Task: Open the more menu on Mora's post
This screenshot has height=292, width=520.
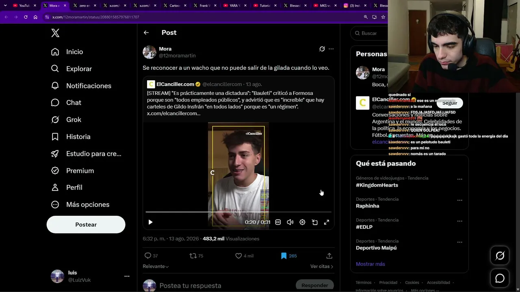Action: click(331, 49)
